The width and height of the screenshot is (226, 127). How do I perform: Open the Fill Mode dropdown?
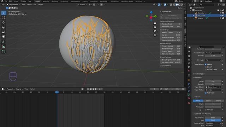(x=213, y=60)
